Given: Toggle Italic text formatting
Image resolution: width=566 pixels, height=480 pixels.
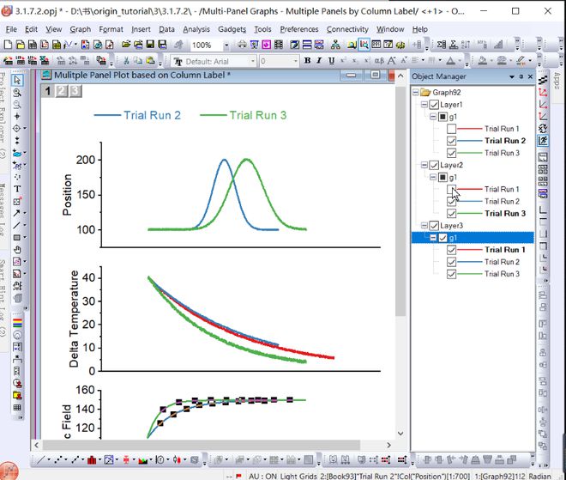Looking at the screenshot, I should 319,61.
